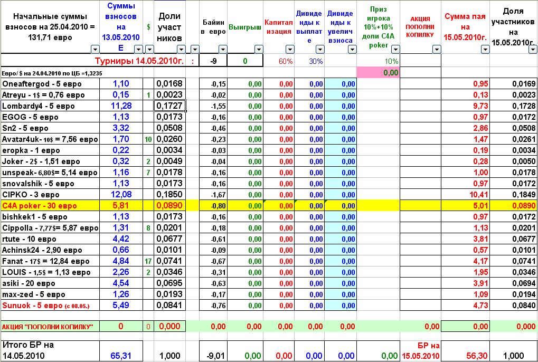Click the БР на 15.05.2010 total 56,30
This screenshot has height=362, width=538.
pos(476,356)
